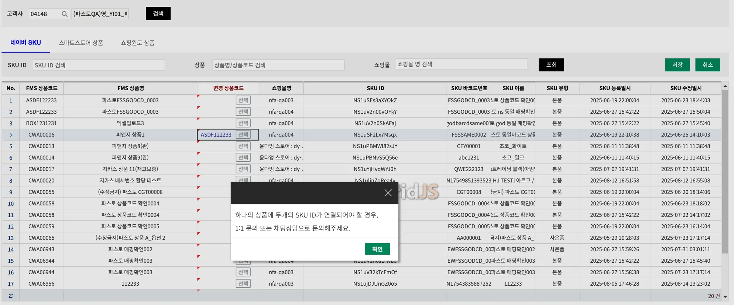
Task: Click the 조회 button
Action: 551,65
